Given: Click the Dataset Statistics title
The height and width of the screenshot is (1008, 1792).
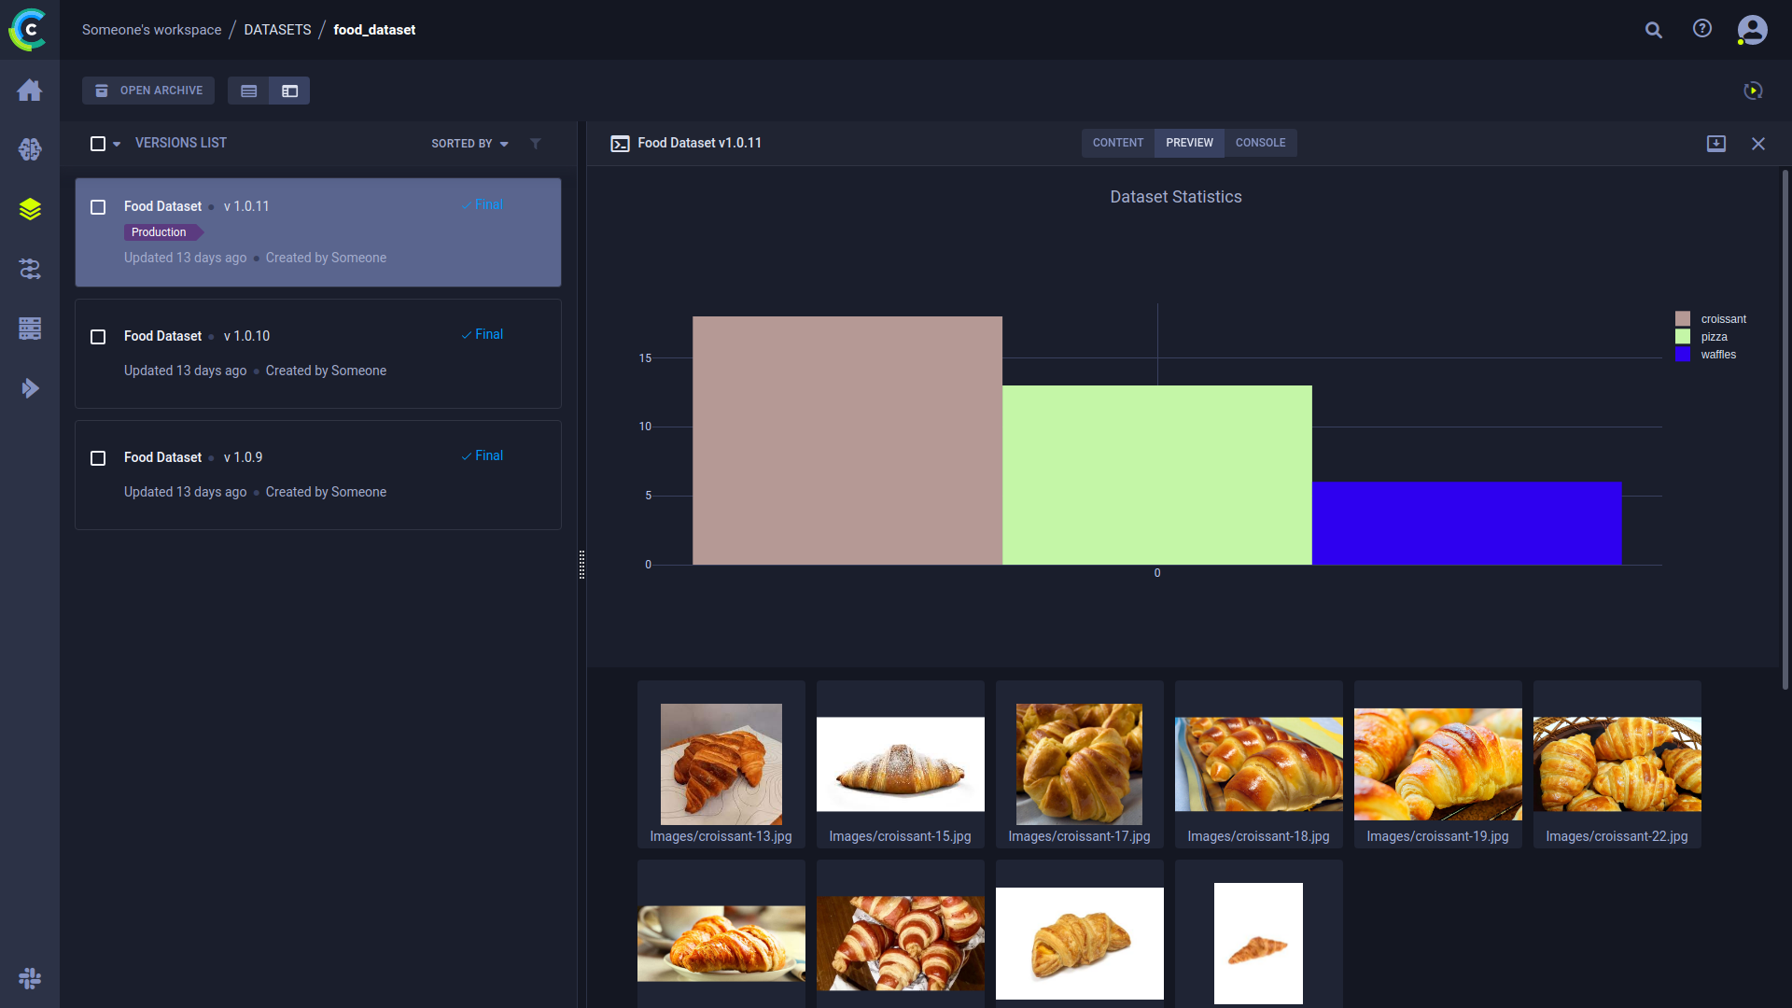Looking at the screenshot, I should (x=1176, y=197).
